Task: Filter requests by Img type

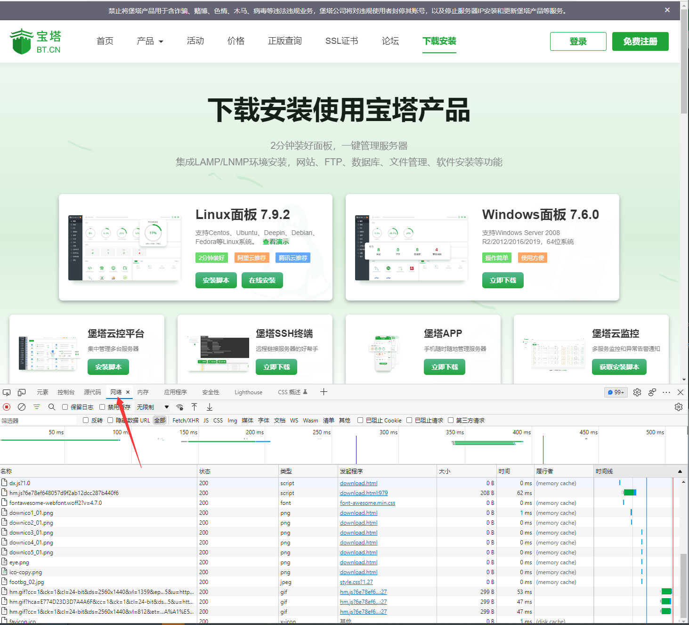Action: pos(232,420)
